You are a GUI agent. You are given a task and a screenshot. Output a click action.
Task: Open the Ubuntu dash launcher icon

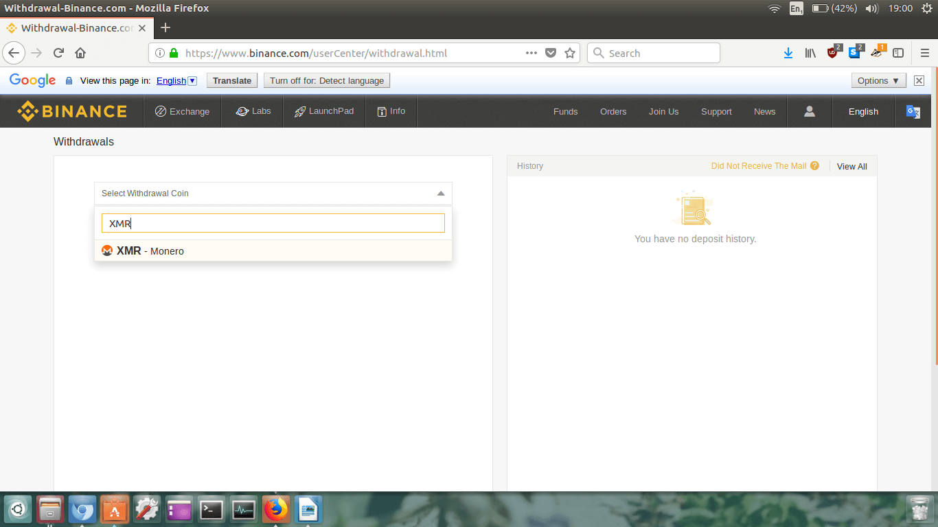17,510
